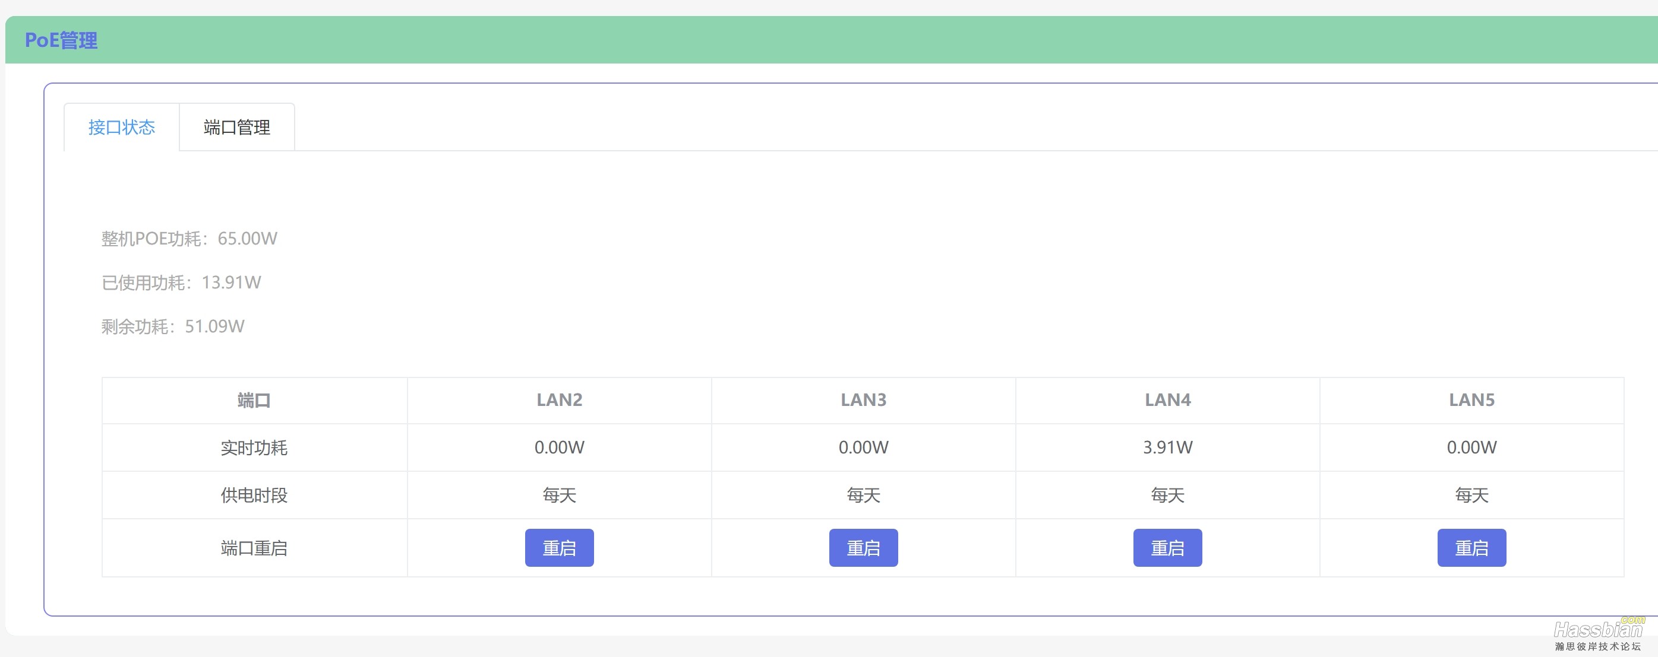The width and height of the screenshot is (1658, 657).
Task: Click the 剩余功耗 51.09W text
Action: click(x=172, y=326)
